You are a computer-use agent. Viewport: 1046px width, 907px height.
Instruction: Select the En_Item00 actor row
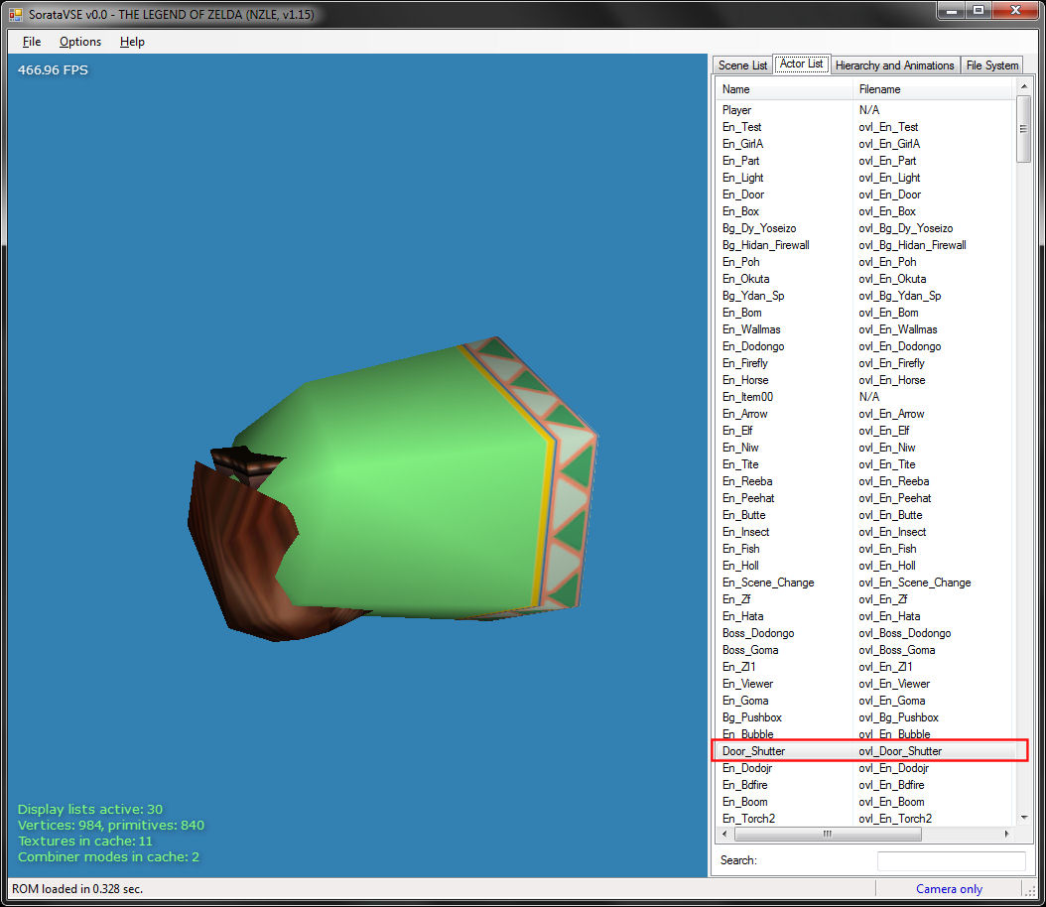pos(866,397)
